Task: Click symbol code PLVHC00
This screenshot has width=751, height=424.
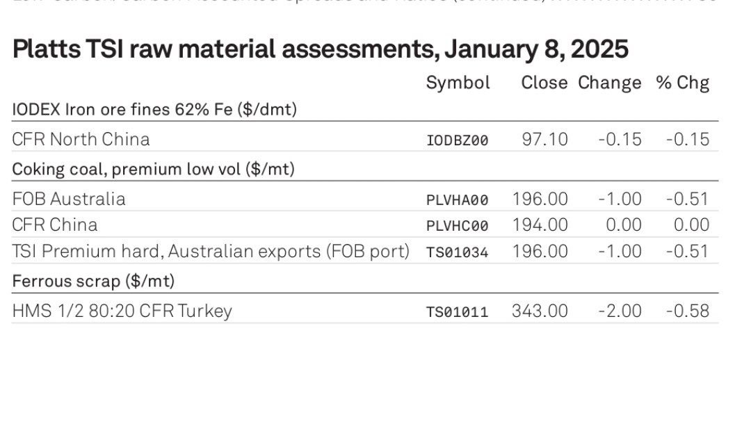Action: (457, 226)
